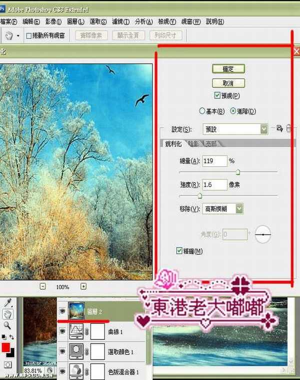Image resolution: width=300 pixels, height=380 pixels.
Task: Click the 取消 button
Action: click(229, 83)
